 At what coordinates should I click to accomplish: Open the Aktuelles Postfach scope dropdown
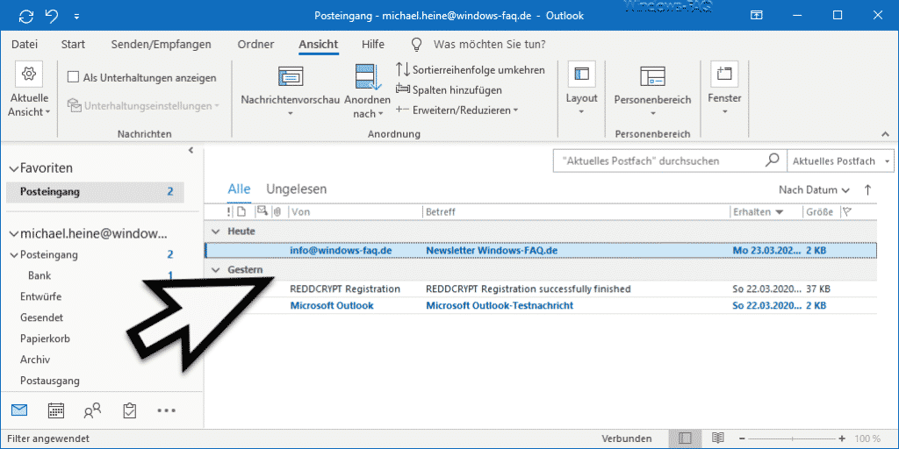click(840, 161)
